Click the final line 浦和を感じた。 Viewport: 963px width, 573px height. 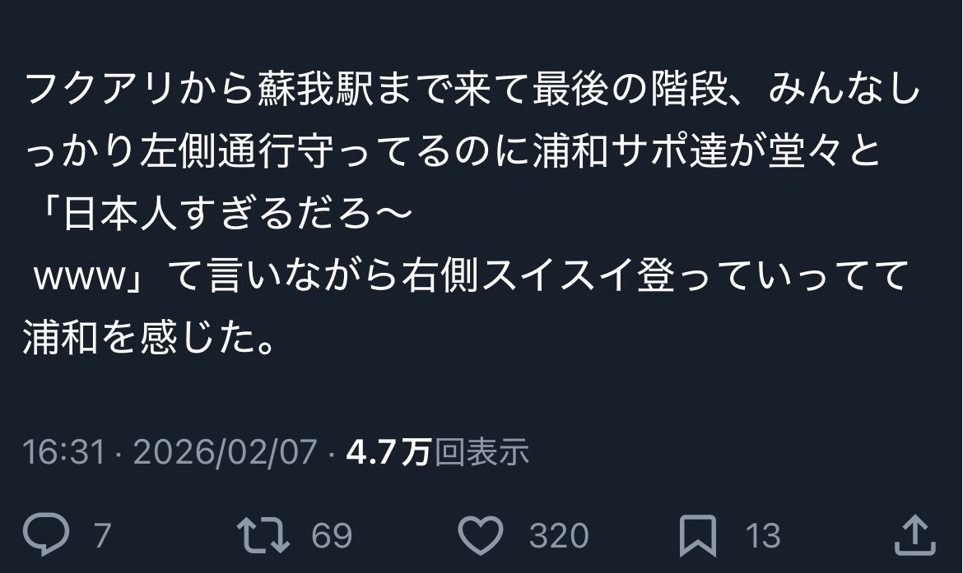(x=148, y=338)
